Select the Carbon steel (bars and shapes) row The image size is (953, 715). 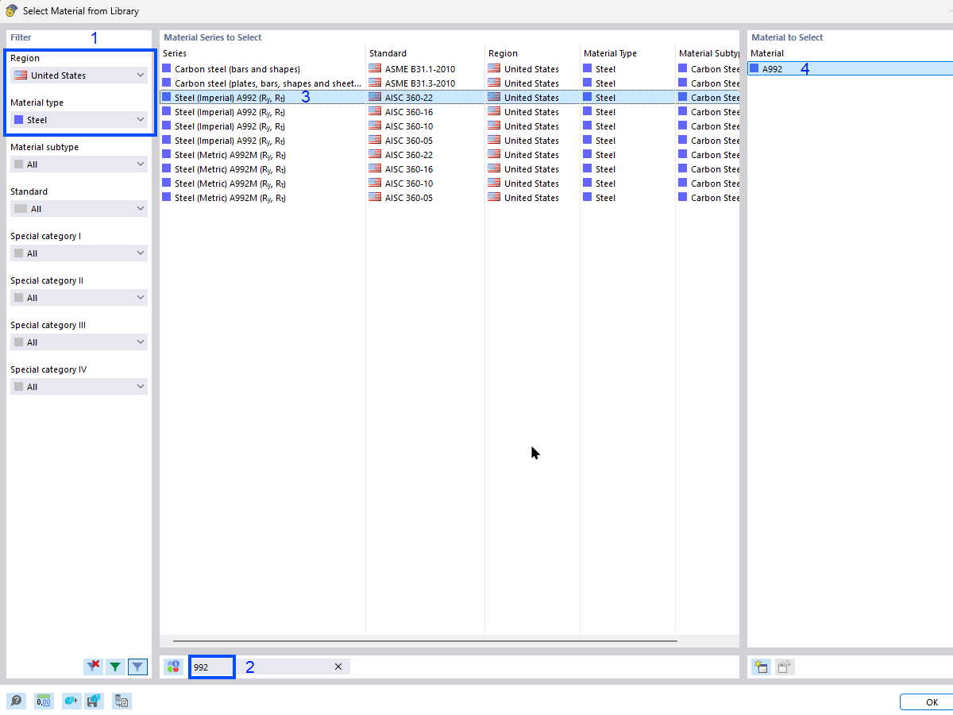pos(449,69)
